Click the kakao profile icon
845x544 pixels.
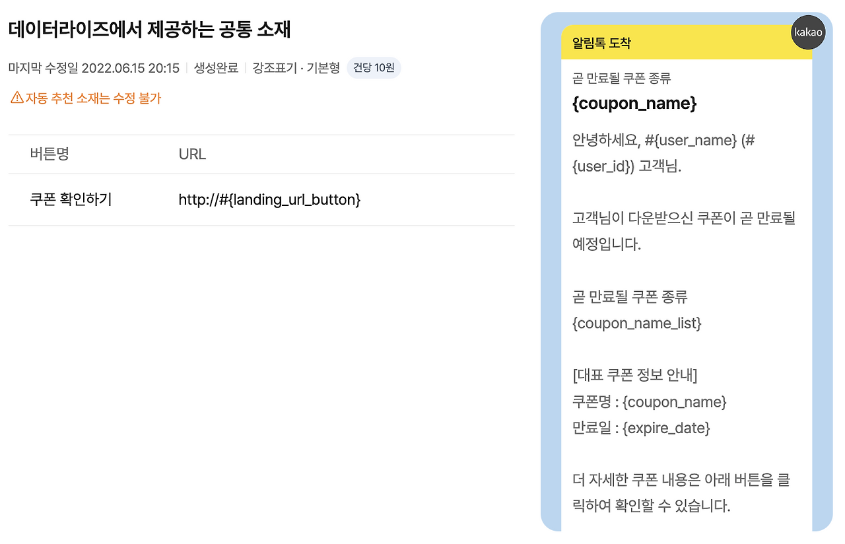(808, 32)
